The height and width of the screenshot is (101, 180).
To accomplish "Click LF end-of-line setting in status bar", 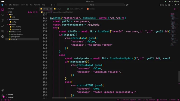I will (144, 100).
